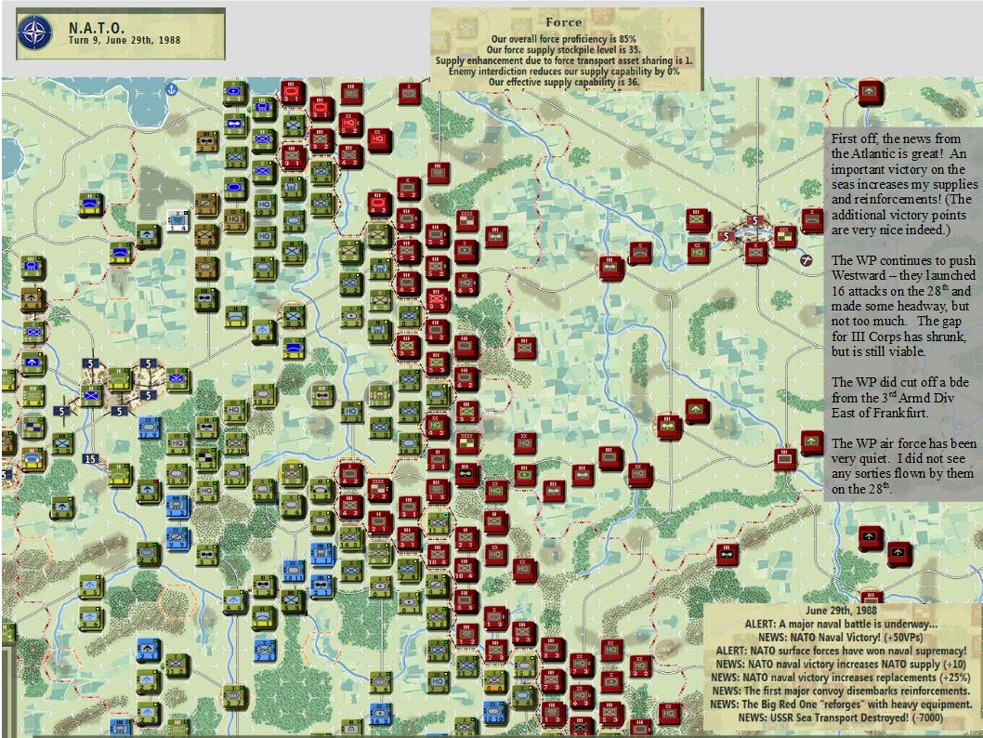Image resolution: width=983 pixels, height=738 pixels.
Task: Click the NATO supply (+10) news line
Action: coord(841,665)
